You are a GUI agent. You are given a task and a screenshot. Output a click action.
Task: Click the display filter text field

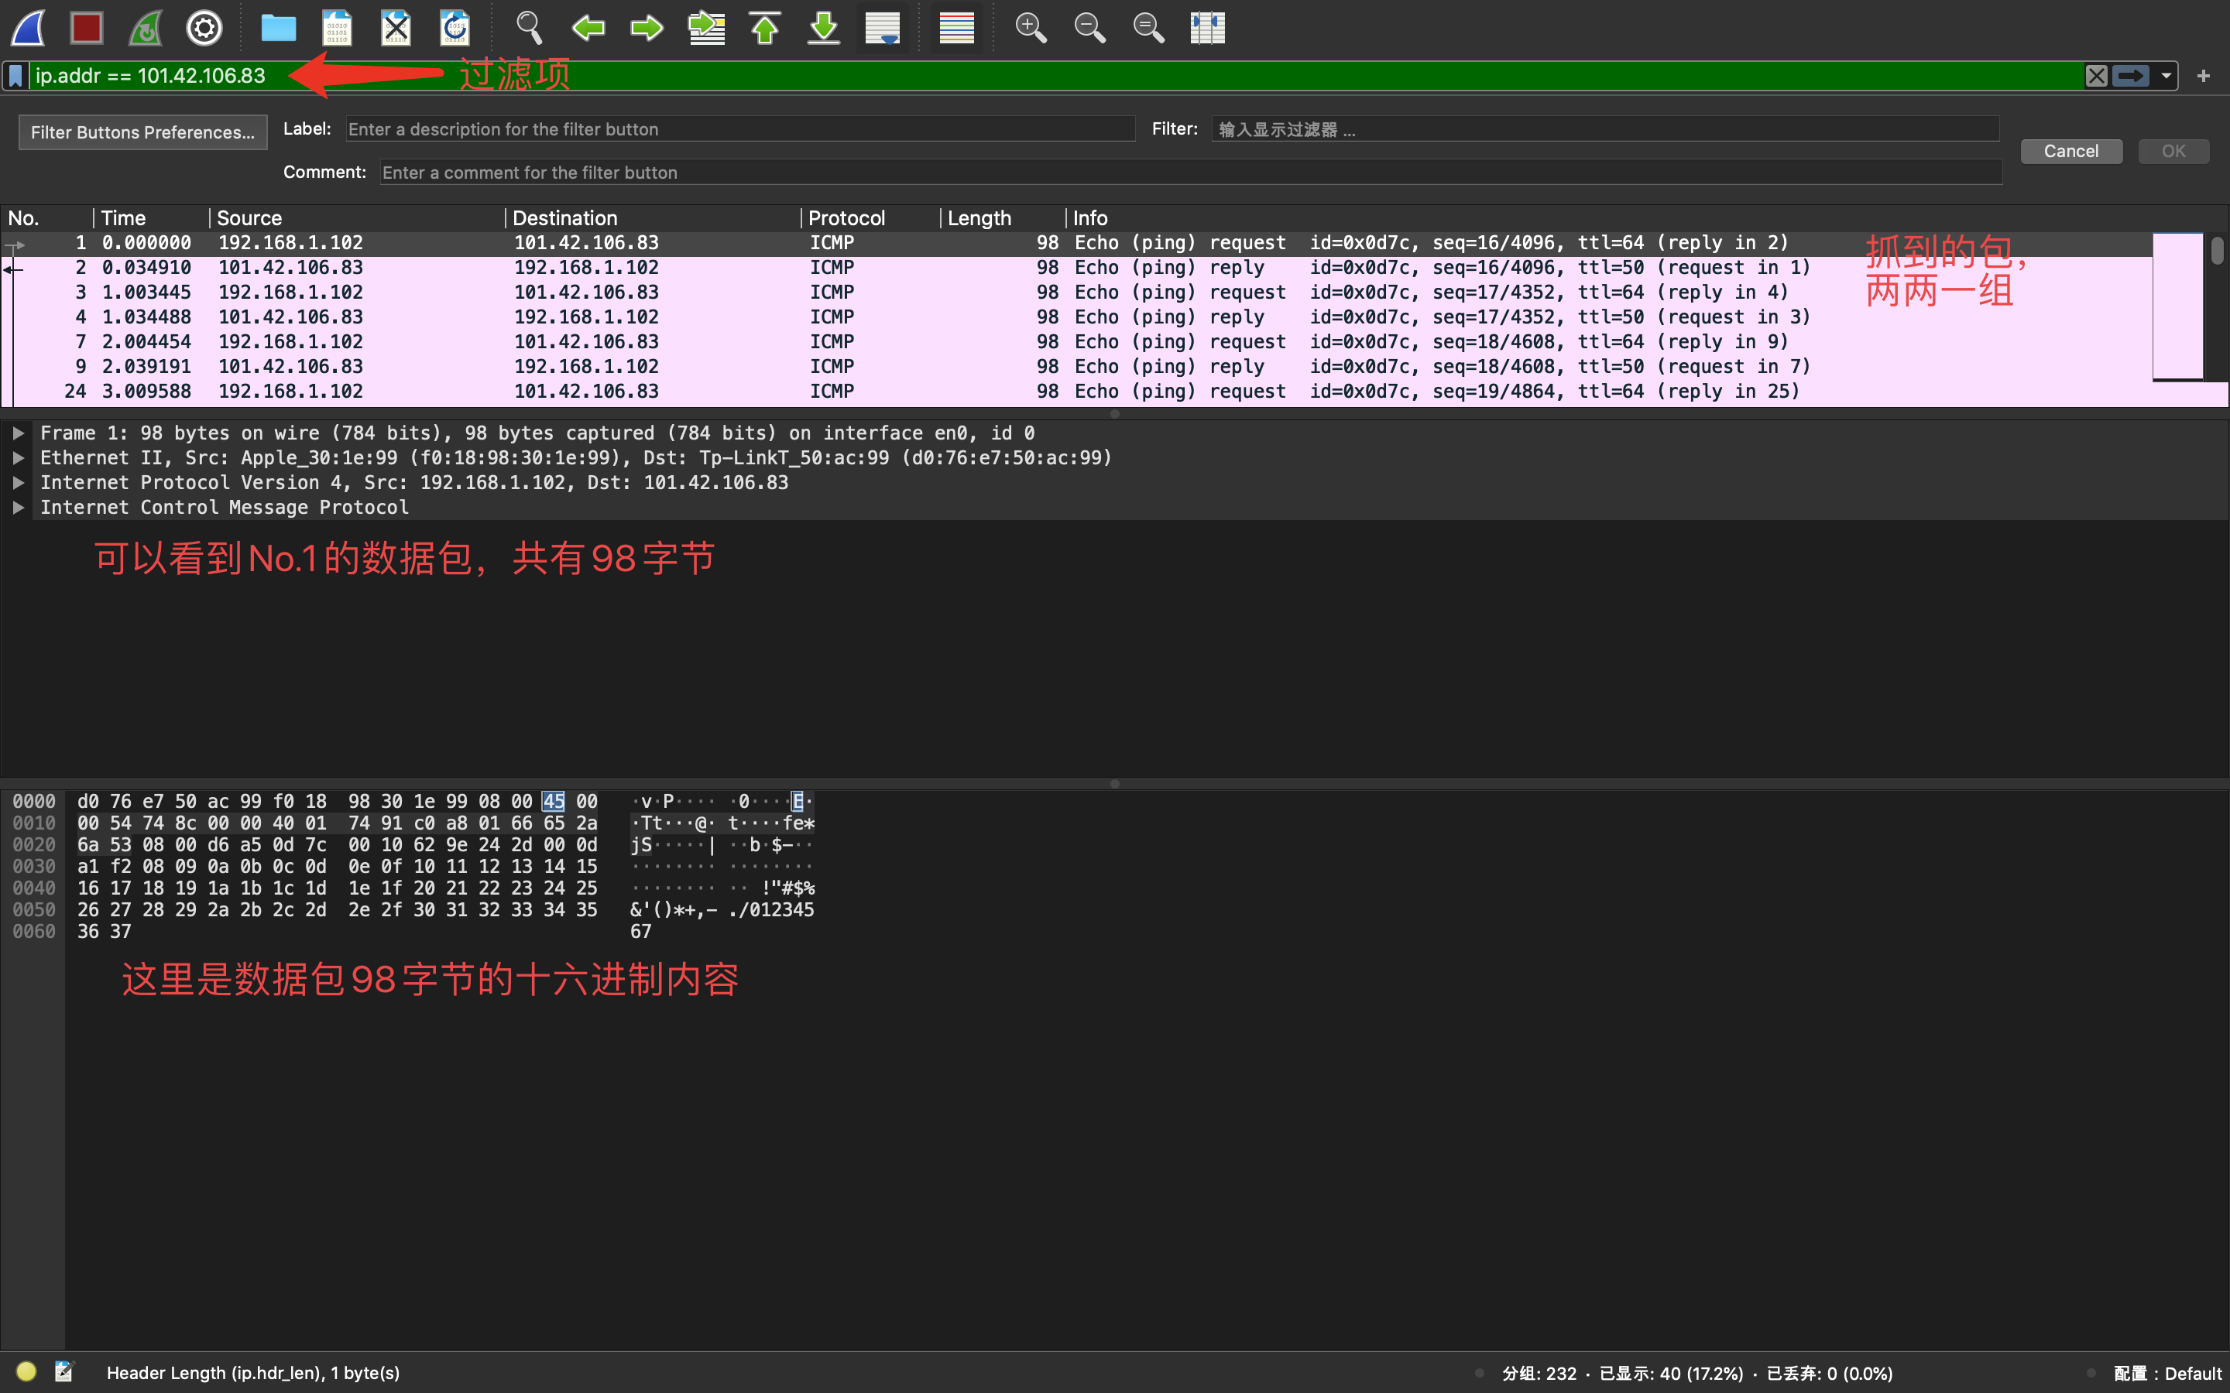[x=1056, y=76]
